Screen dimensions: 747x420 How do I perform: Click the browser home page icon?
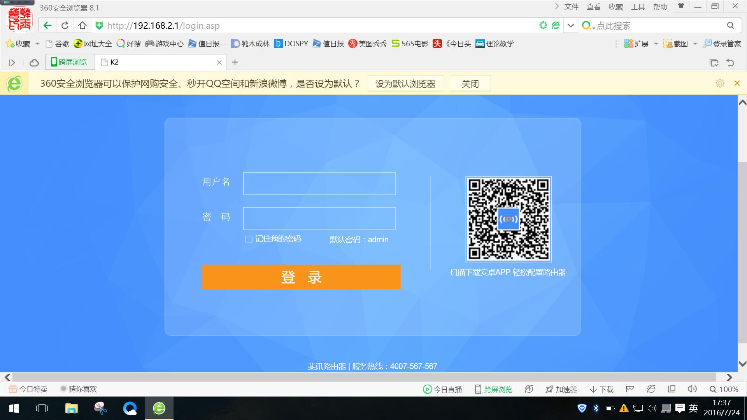(82, 25)
